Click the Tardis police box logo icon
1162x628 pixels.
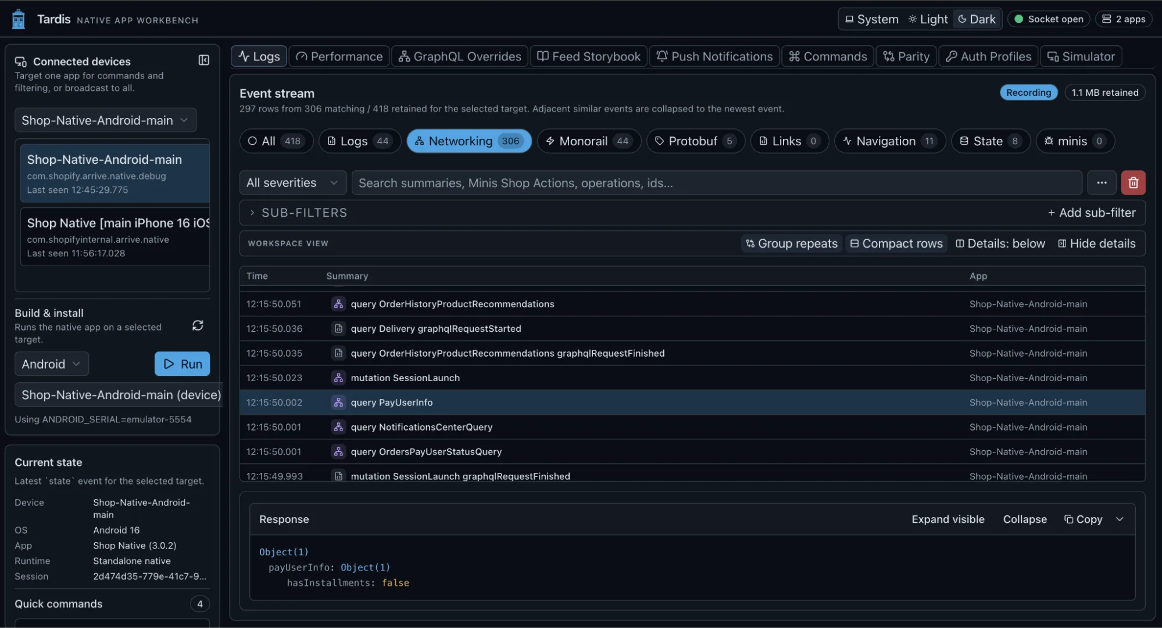(x=19, y=19)
